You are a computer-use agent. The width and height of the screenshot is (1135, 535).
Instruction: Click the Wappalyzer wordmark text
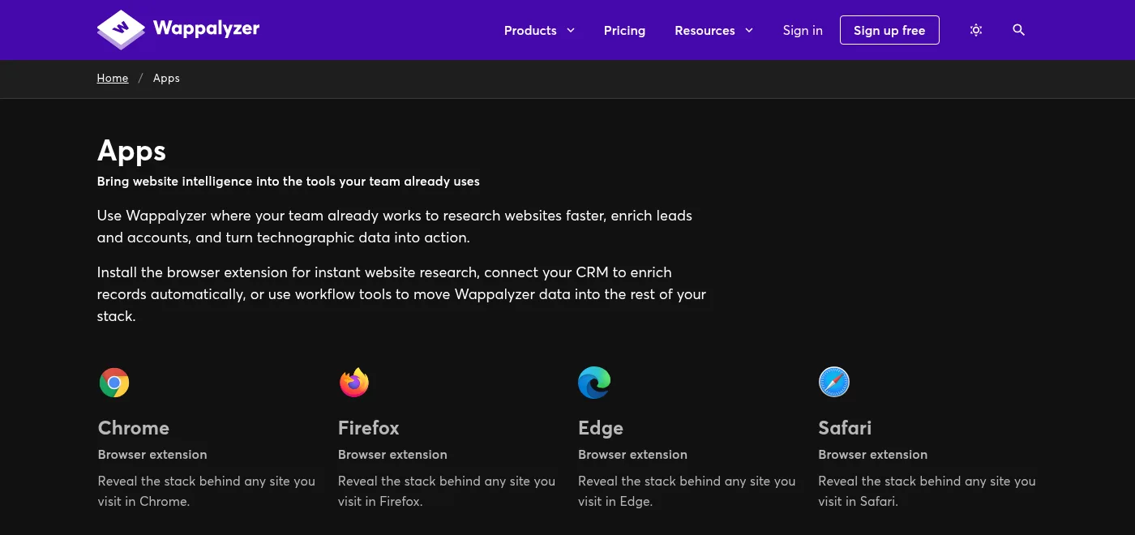[206, 28]
